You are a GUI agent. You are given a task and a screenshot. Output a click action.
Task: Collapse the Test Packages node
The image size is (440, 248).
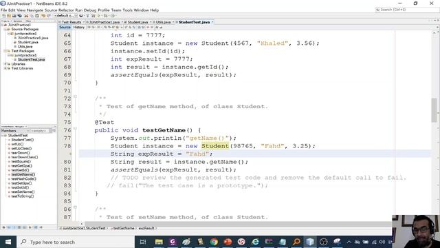pyautogui.click(x=5, y=51)
